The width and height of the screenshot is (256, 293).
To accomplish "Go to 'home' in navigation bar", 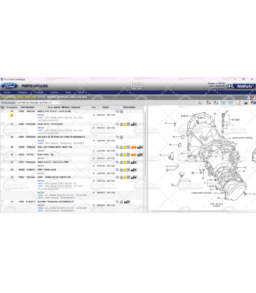I will coord(7,93).
